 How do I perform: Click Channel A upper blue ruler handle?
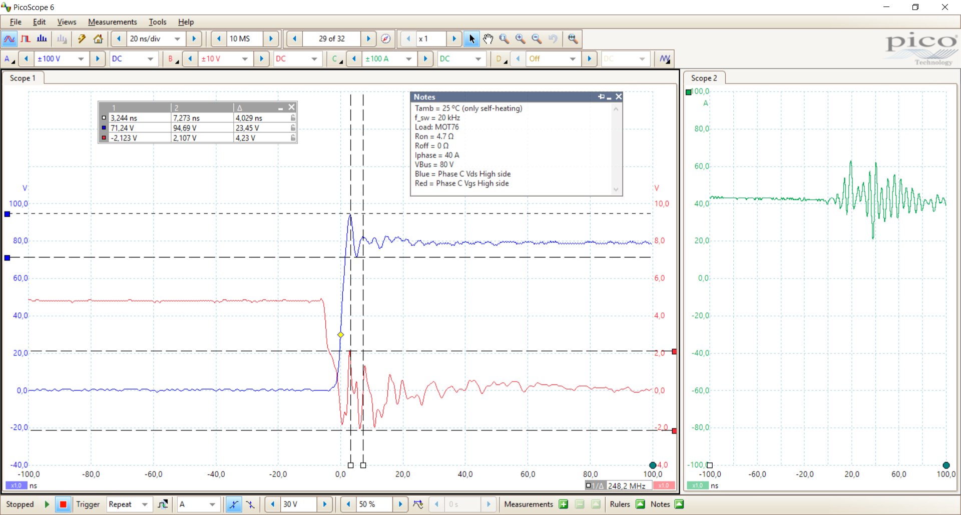pos(7,214)
